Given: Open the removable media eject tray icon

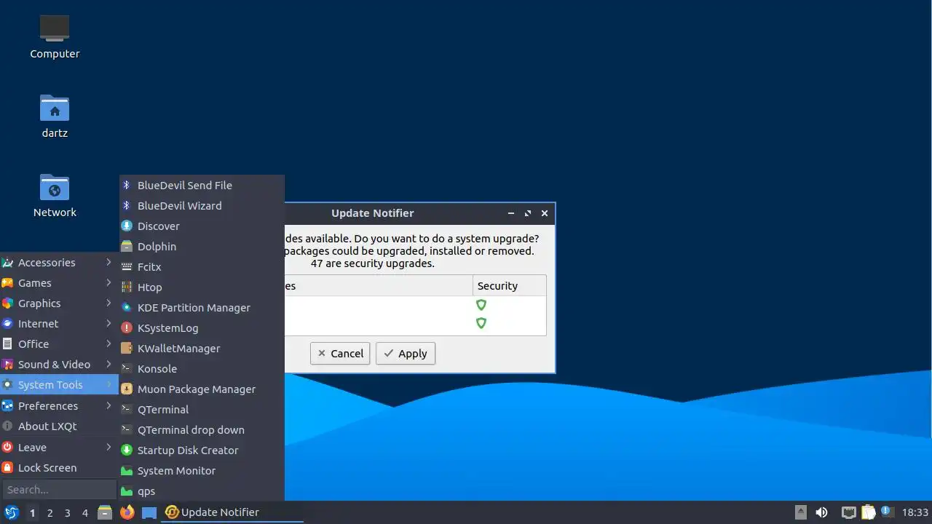Looking at the screenshot, I should click(801, 512).
